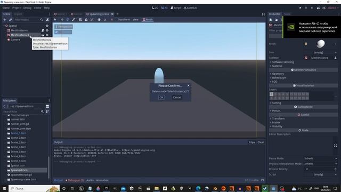This screenshot has height=192, width=341.
Task: Click Stop scene button
Action: 312,8
